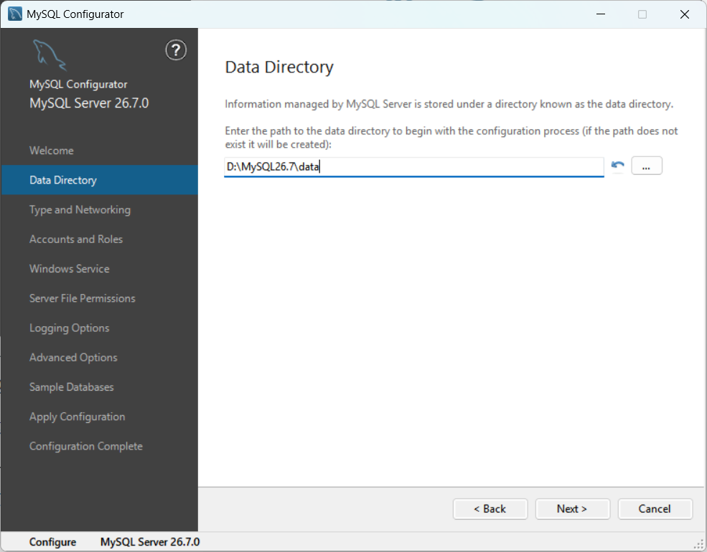Open Type and Networking step
Screen dimensions: 707x552
click(x=80, y=210)
